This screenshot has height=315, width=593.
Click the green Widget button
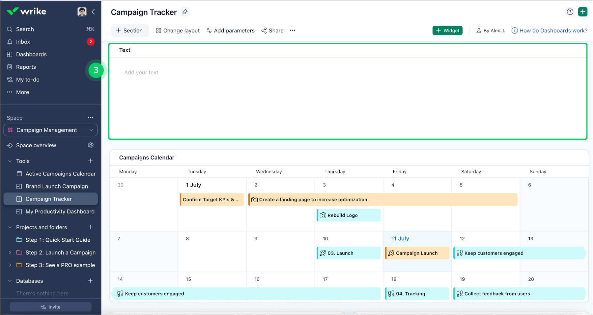[x=447, y=31]
